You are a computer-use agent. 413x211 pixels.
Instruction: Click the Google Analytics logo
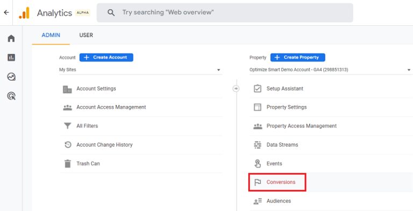click(24, 13)
